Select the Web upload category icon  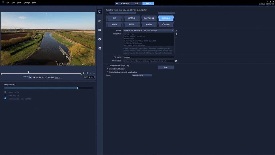click(100, 30)
